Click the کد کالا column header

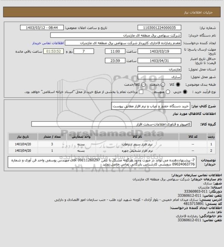(x=193, y=137)
